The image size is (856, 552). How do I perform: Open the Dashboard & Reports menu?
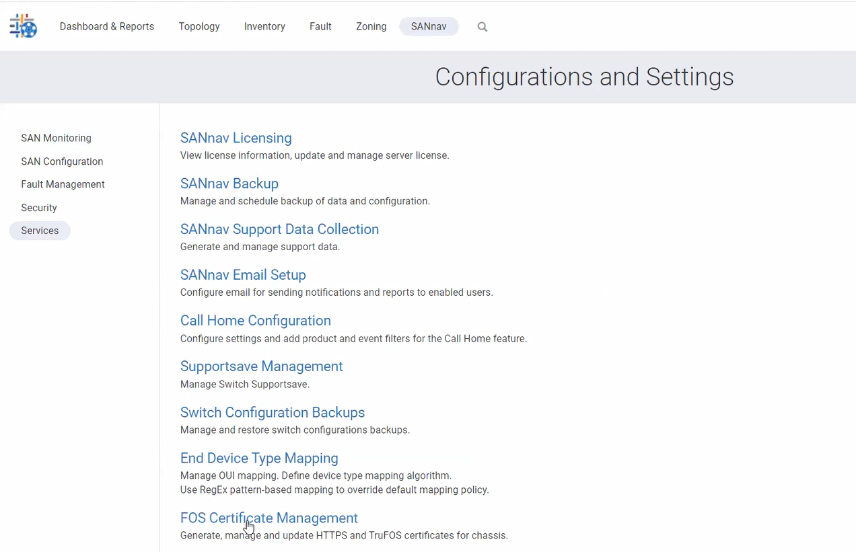(106, 26)
